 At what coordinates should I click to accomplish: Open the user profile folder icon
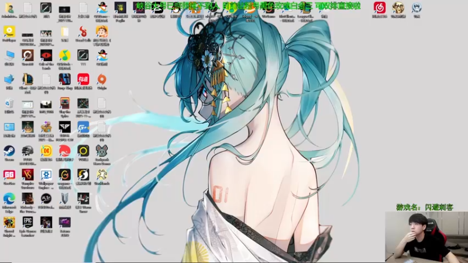[9, 8]
